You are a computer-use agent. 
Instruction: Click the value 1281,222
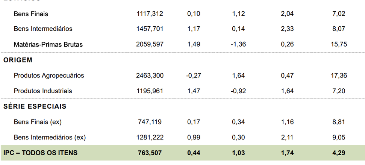coord(150,137)
